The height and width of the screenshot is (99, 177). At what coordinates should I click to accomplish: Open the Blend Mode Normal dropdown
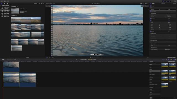168,15
